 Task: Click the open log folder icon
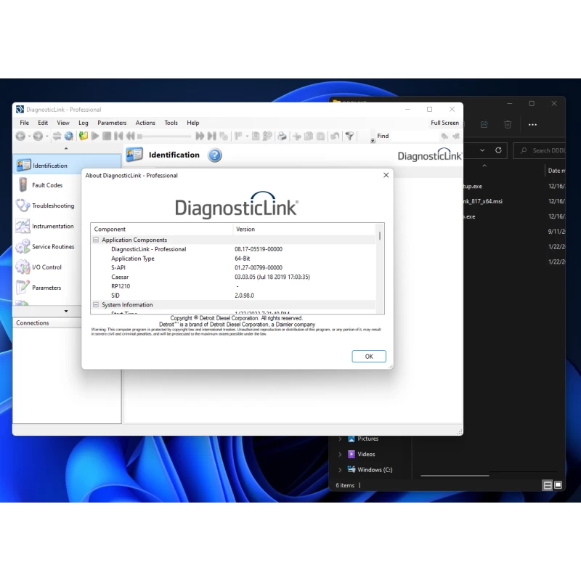84,136
